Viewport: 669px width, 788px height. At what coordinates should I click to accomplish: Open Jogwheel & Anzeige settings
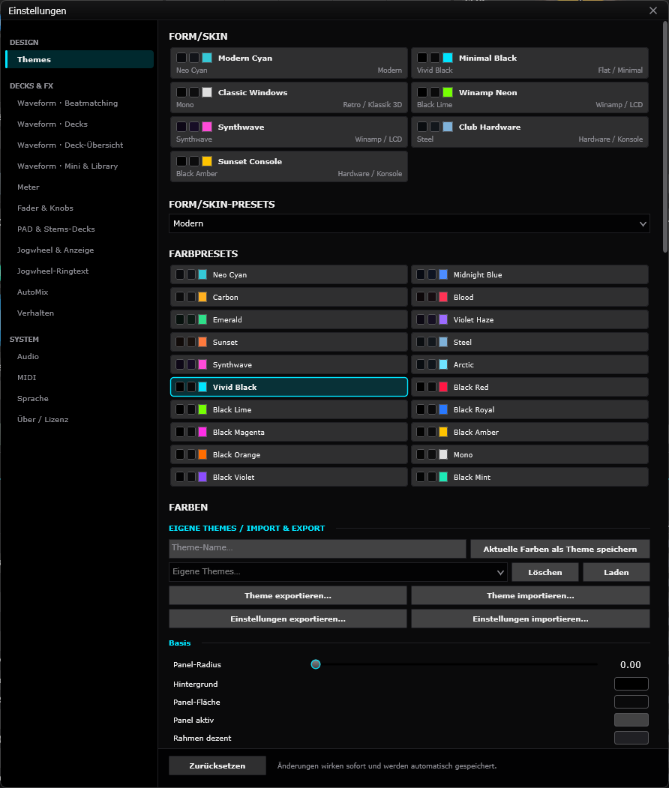click(79, 250)
